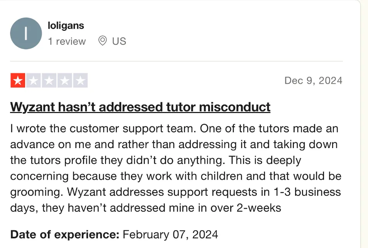Click the red first rating star

18,81
